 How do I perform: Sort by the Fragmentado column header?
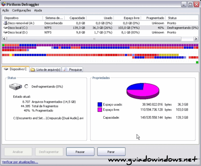[x=153, y=18]
